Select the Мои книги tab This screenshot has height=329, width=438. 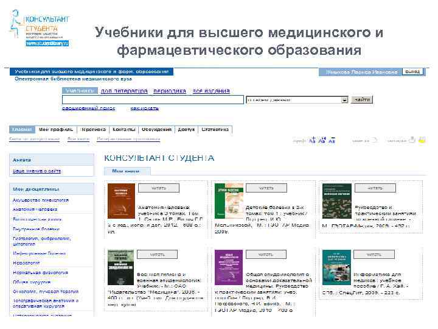(x=126, y=171)
